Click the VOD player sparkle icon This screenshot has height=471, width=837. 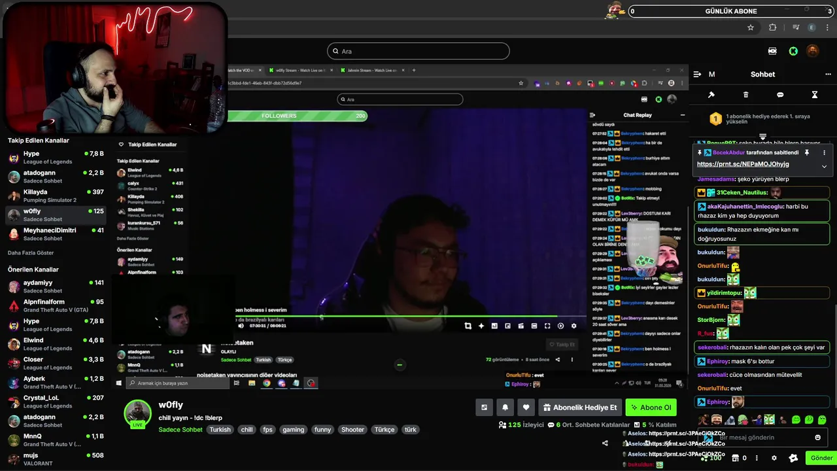[x=481, y=326]
